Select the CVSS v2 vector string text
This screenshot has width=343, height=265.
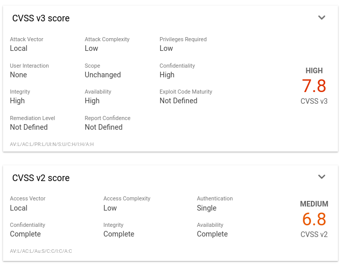[41, 251]
